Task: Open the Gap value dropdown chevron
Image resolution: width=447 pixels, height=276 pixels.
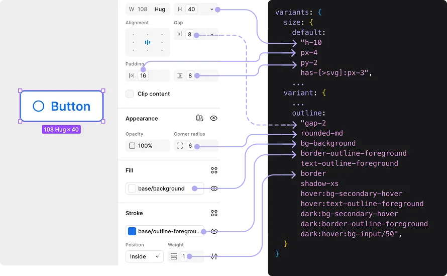Action: pos(212,34)
